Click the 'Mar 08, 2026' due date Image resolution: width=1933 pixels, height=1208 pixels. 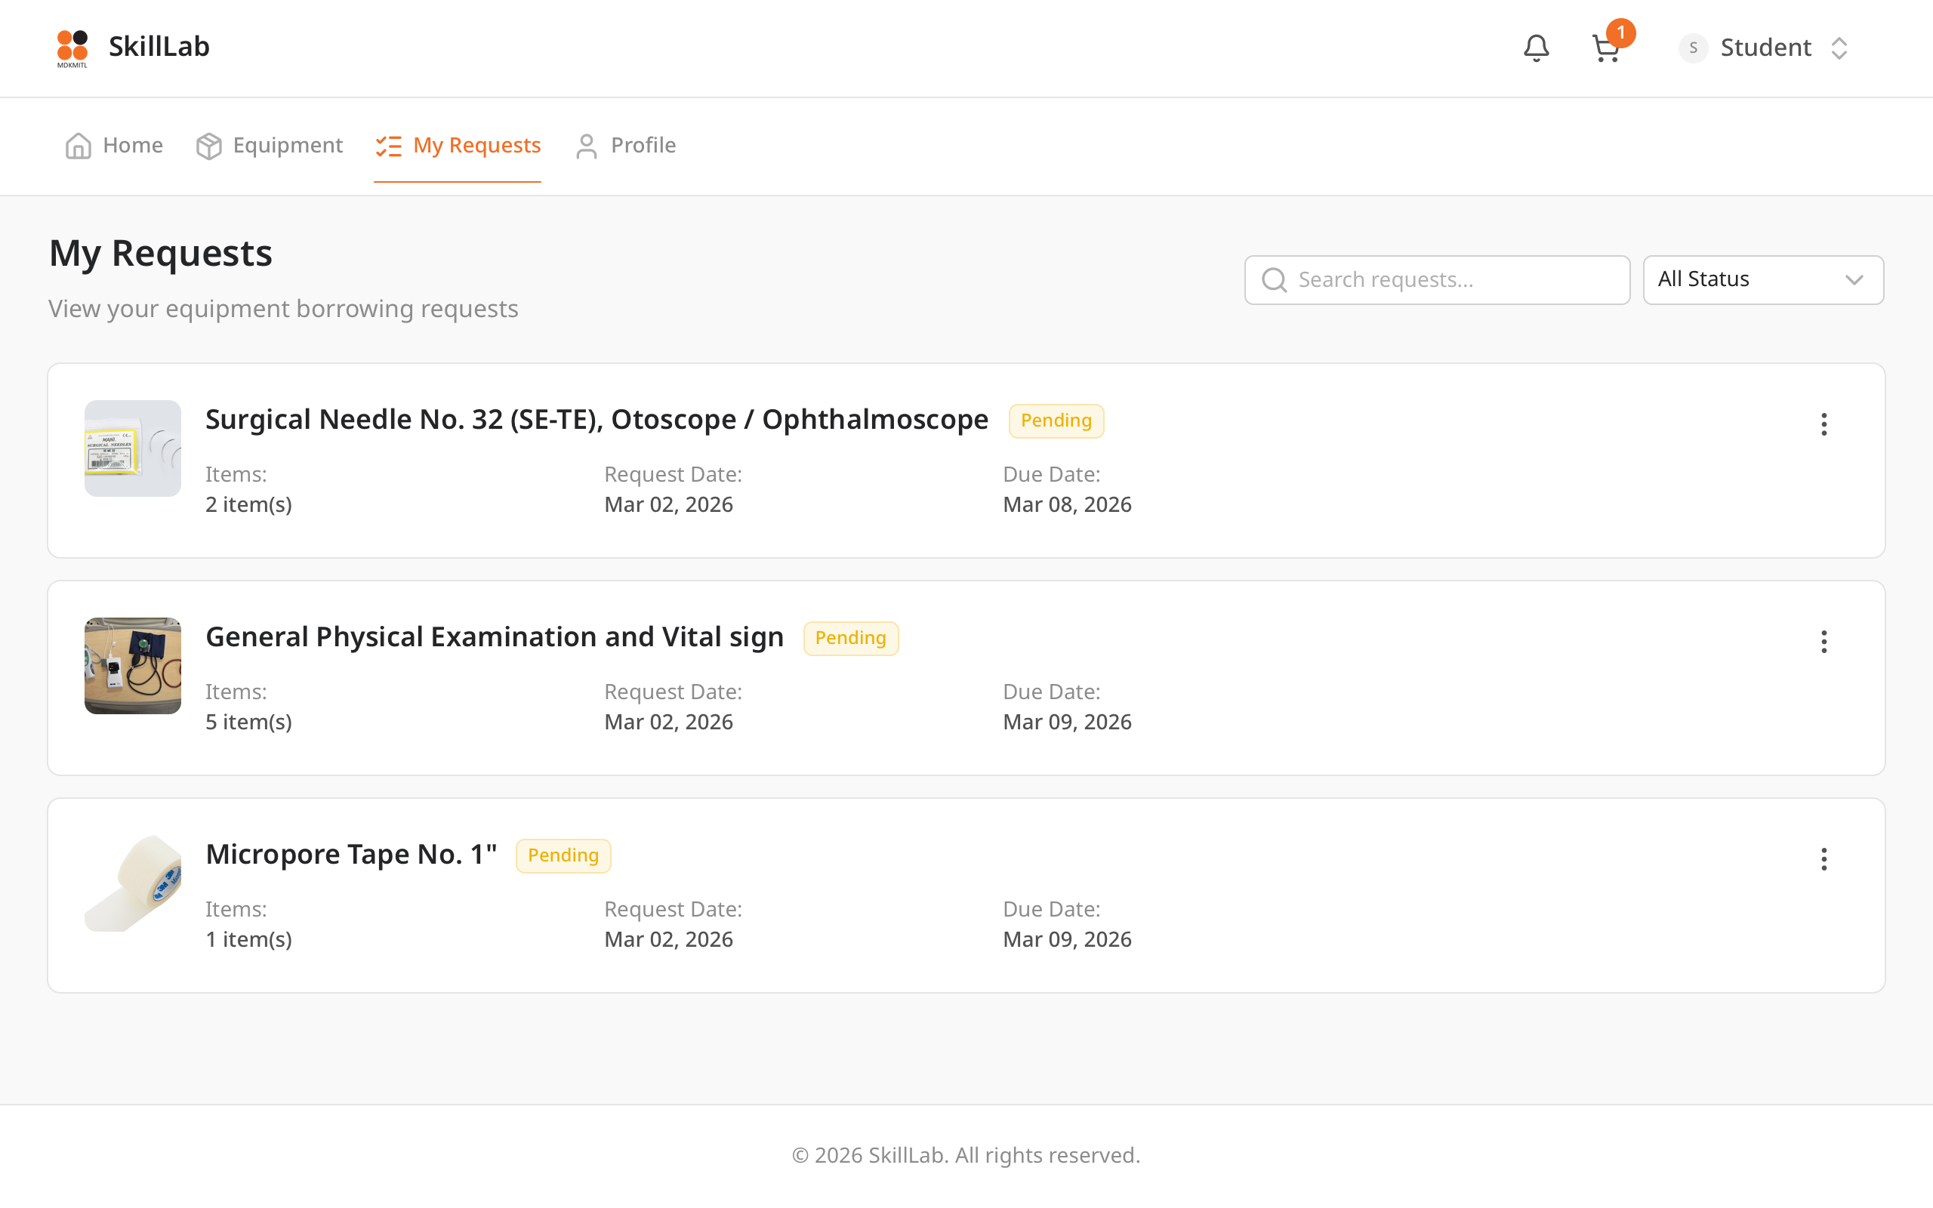(1067, 504)
